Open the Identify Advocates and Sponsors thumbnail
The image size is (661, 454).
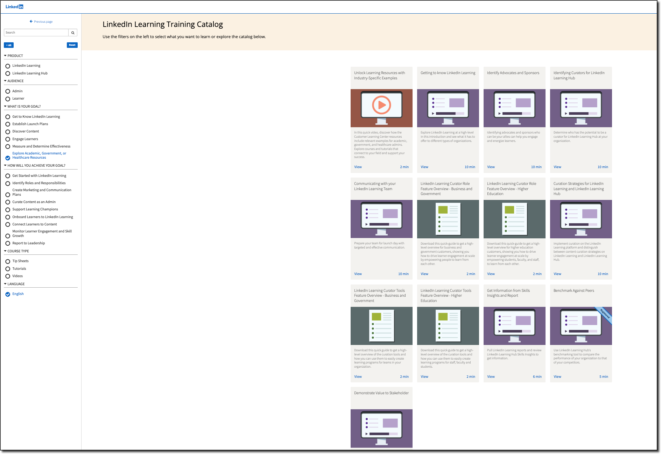[514, 108]
